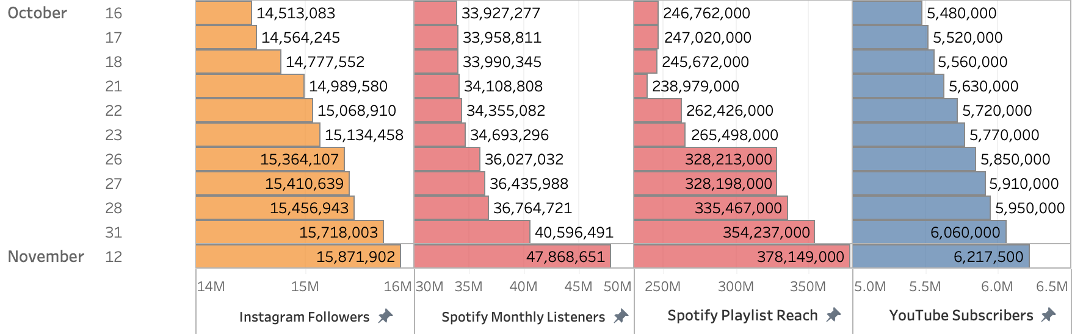Screen dimensions: 1072x335
Task: Select the YouTube bar labeled 5,630,000
Action: [898, 86]
